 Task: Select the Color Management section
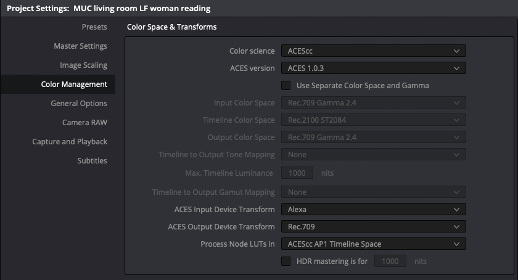74,84
